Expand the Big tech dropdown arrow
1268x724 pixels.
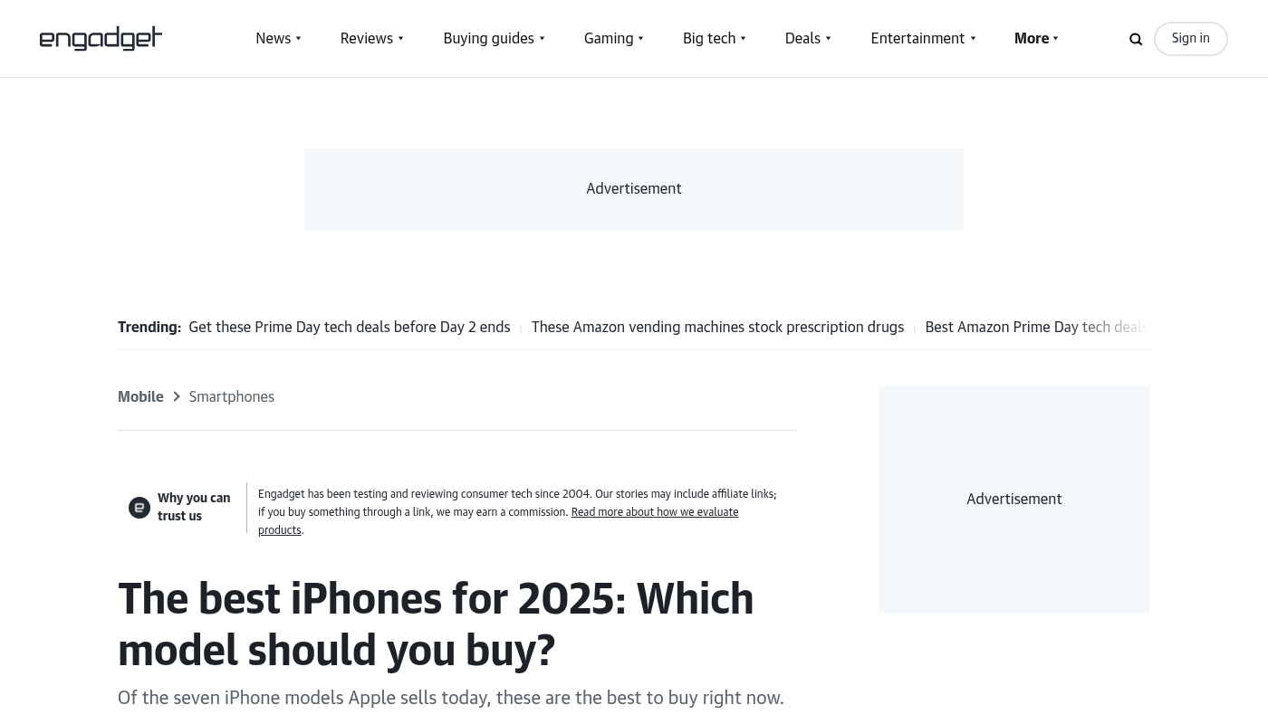[x=743, y=39]
